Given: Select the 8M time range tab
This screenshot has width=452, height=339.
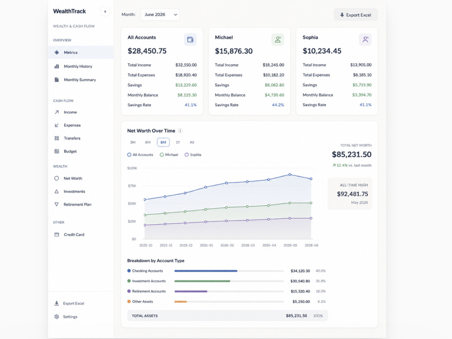Looking at the screenshot, I should (x=163, y=142).
